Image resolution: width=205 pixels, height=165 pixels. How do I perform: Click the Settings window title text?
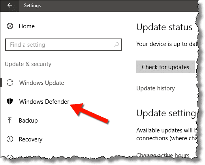[x=32, y=5]
